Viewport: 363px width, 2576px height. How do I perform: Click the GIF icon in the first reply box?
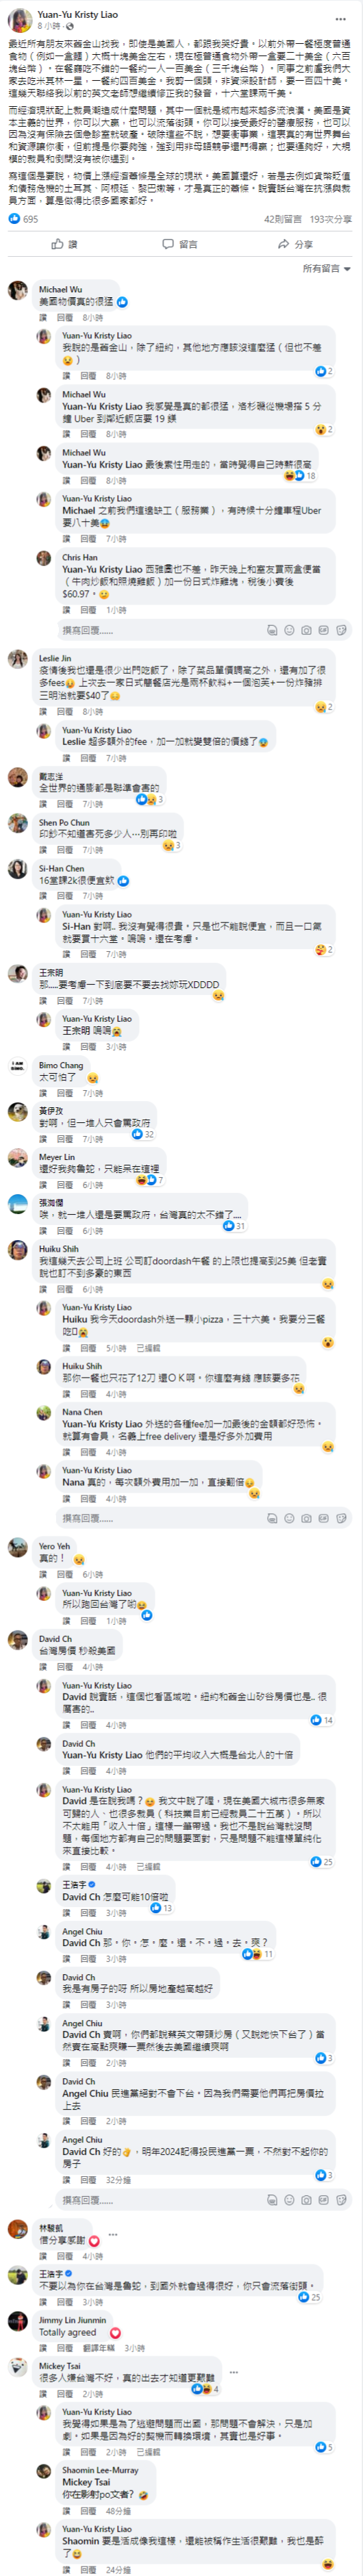pos(324,631)
